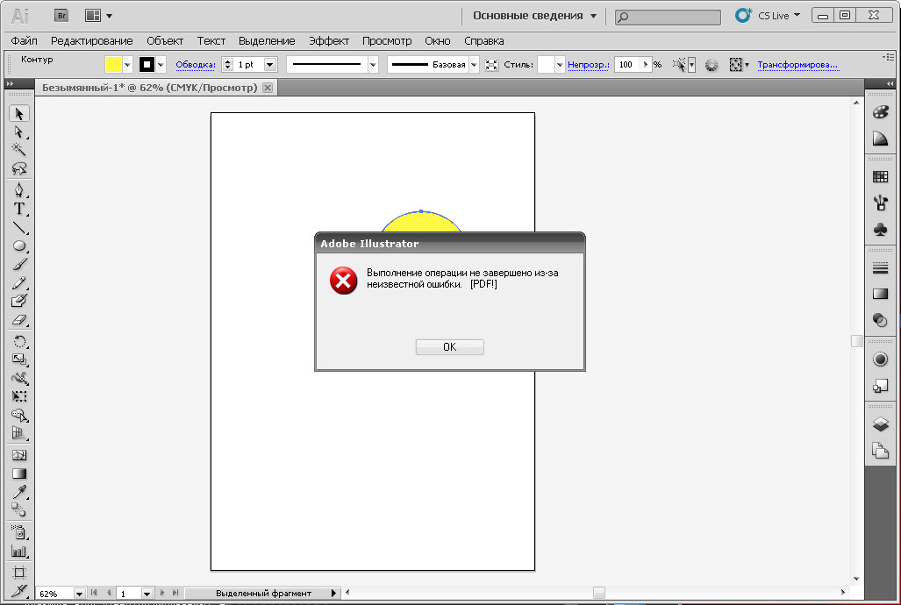The width and height of the screenshot is (901, 605).
Task: Select the Scale tool
Action: [x=19, y=359]
